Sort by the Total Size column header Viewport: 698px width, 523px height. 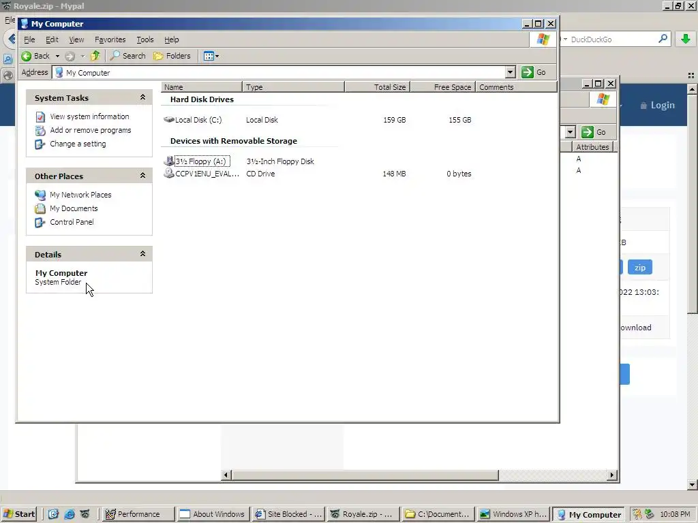pos(377,87)
